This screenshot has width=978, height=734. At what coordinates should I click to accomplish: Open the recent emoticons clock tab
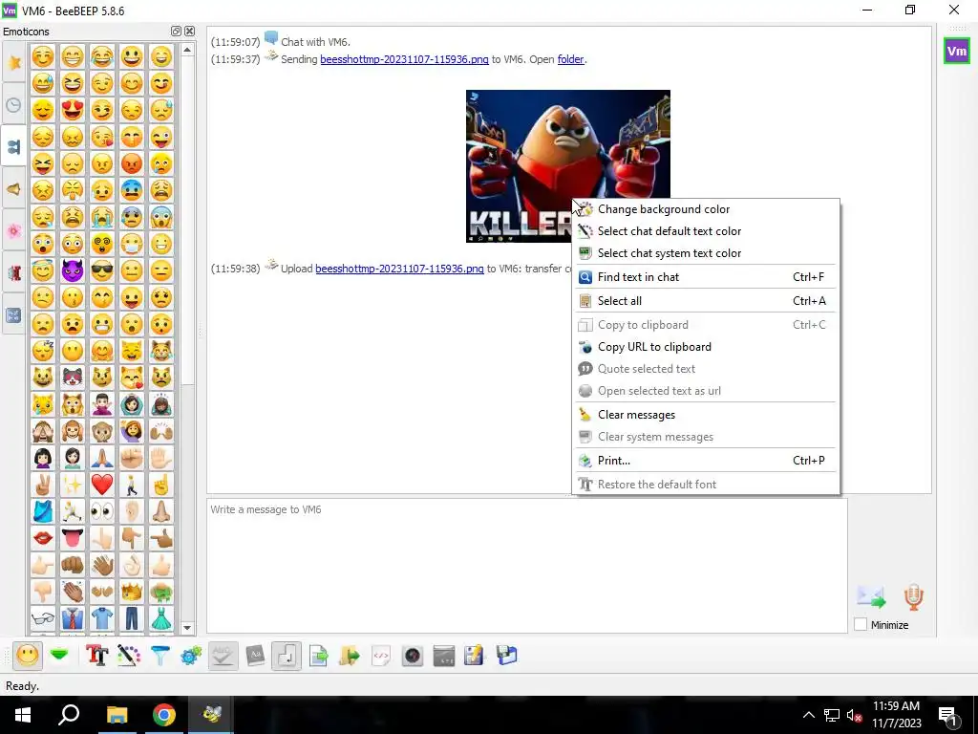coord(14,105)
